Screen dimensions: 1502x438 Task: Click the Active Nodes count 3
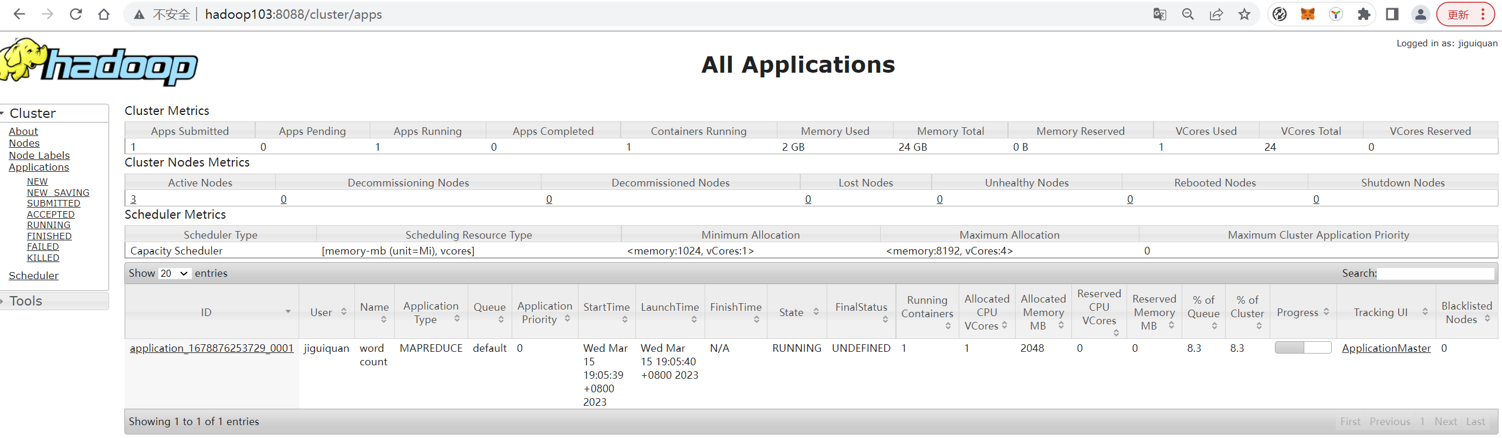(133, 199)
